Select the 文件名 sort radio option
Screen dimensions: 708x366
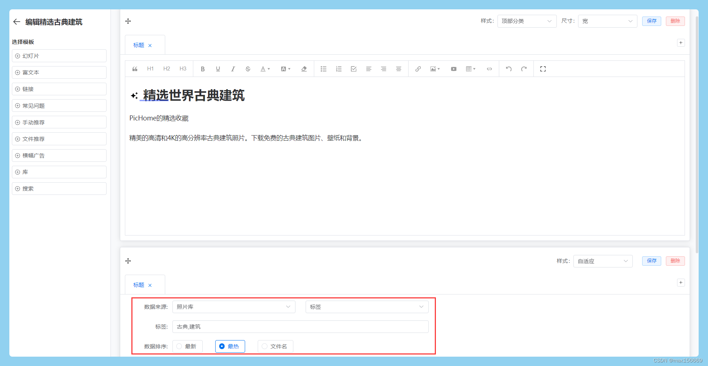tap(275, 347)
